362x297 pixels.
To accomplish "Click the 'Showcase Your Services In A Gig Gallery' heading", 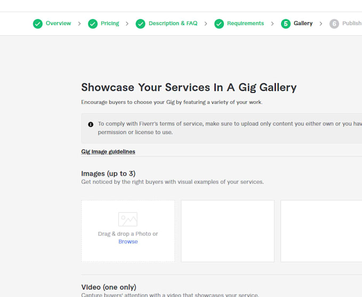I will (x=189, y=87).
